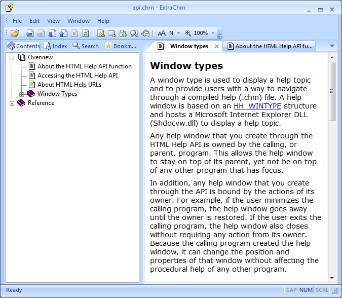Click the New tab toolbar icon
This screenshot has height=298, width=342.
tap(112, 33)
